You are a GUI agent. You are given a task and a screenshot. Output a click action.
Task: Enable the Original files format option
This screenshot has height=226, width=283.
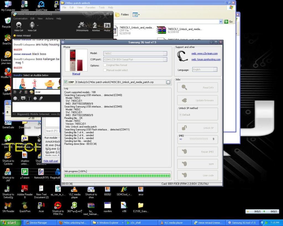105,65
